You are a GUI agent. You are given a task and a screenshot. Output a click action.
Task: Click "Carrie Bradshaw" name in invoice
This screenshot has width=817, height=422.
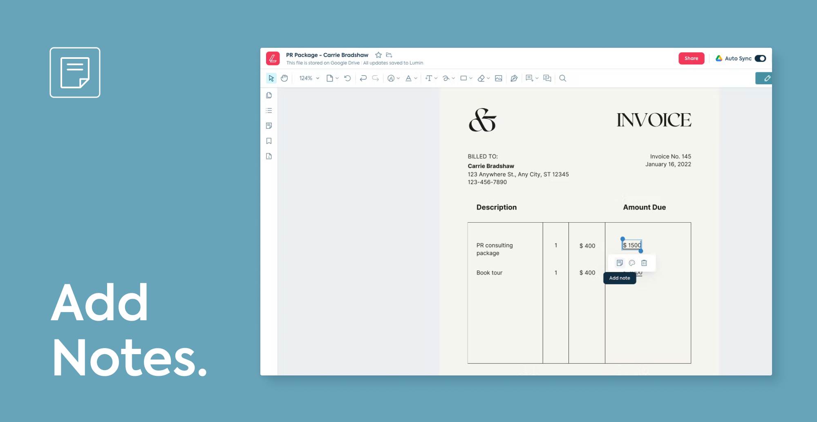coord(491,166)
